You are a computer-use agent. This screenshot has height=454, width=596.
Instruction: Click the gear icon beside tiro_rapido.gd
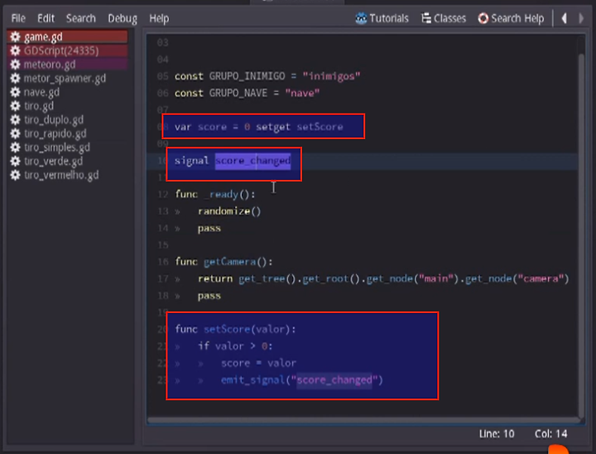tap(15, 133)
